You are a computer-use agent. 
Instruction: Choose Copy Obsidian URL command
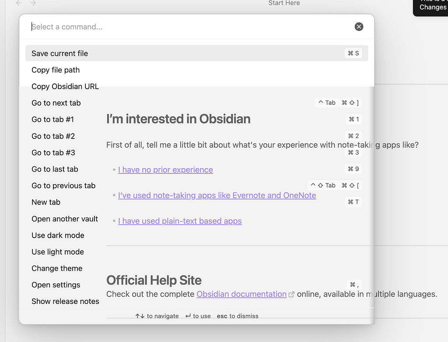pos(65,86)
